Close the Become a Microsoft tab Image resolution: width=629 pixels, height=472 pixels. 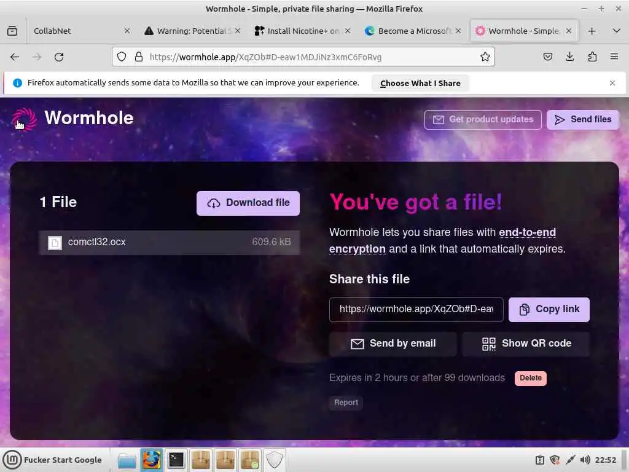458,31
